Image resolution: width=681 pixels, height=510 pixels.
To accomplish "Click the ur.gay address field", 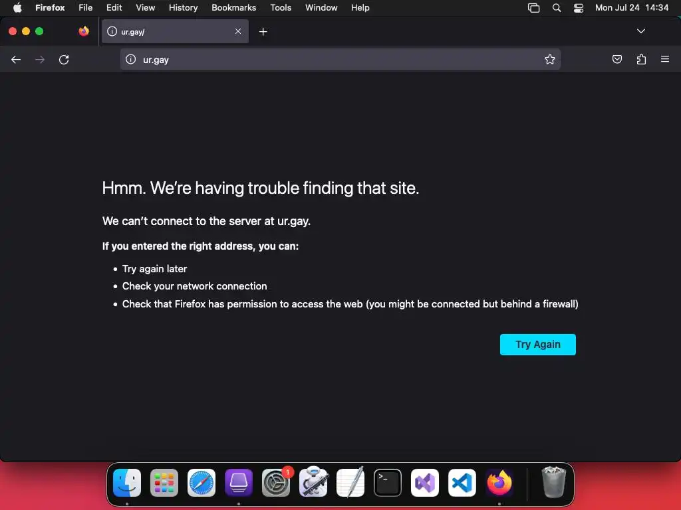I will click(x=340, y=59).
